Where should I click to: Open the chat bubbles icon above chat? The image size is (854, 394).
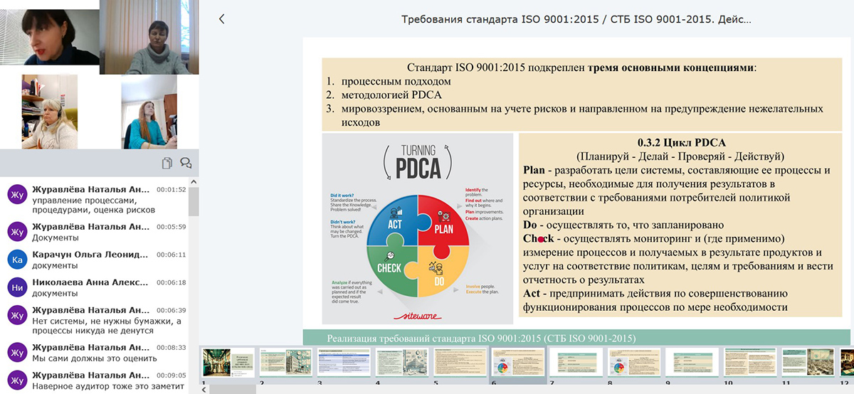click(186, 163)
